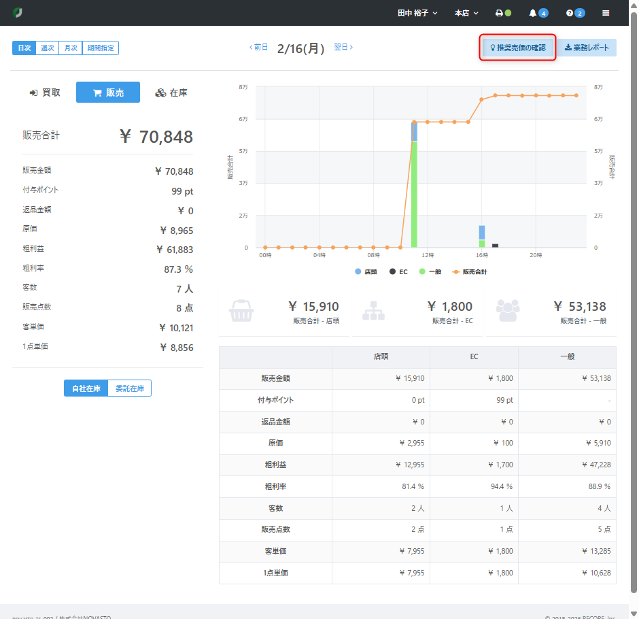Image resolution: width=639 pixels, height=619 pixels.
Task: Expand the 本店 store dropdown
Action: click(x=466, y=13)
